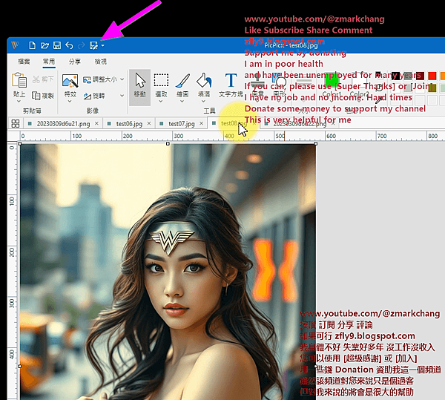Redo the last undone action
Viewport: 445px width, 400px height.
82,45
